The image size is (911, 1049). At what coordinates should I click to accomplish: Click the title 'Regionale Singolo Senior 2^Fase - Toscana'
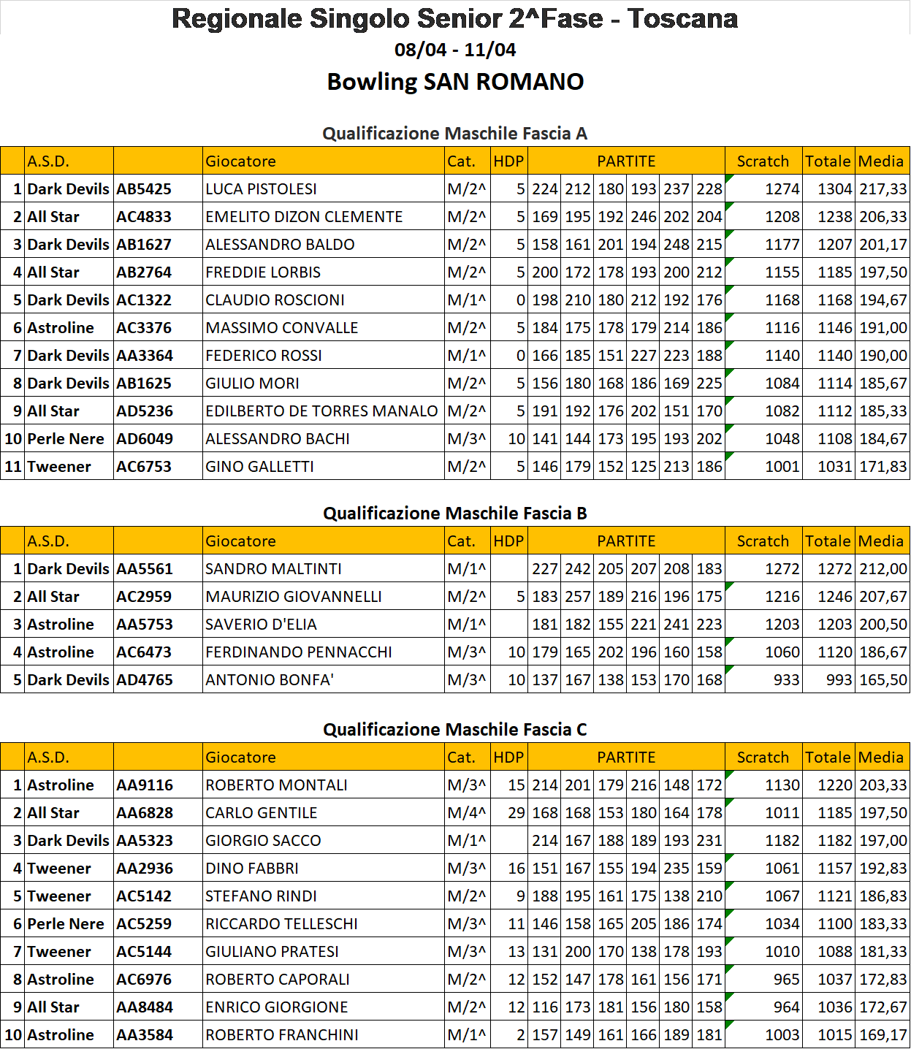pyautogui.click(x=454, y=18)
